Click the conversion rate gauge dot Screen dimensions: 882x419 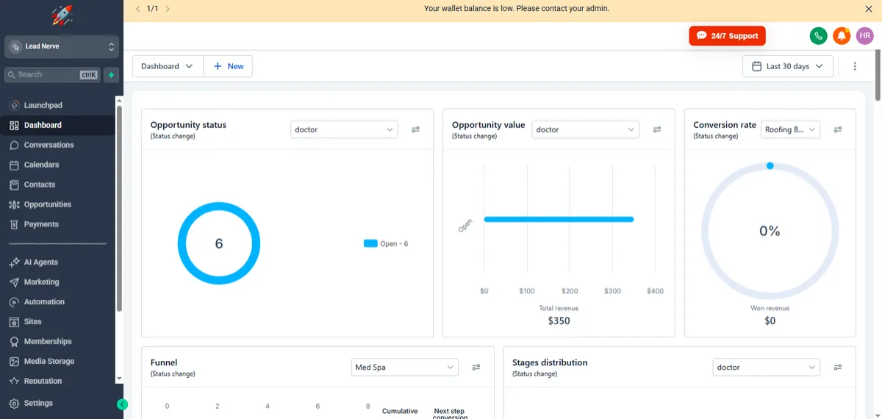pyautogui.click(x=770, y=165)
